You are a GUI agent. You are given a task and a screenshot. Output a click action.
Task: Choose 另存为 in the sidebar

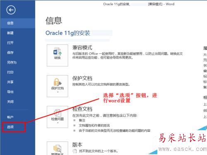17,62
